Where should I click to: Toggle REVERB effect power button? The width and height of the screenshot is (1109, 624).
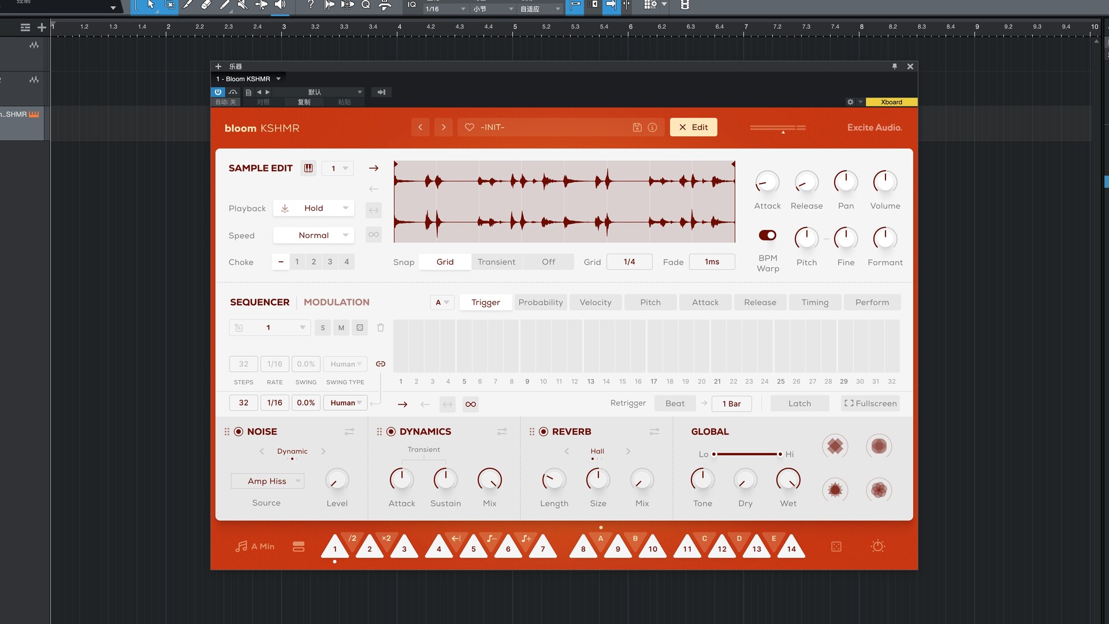pos(544,432)
